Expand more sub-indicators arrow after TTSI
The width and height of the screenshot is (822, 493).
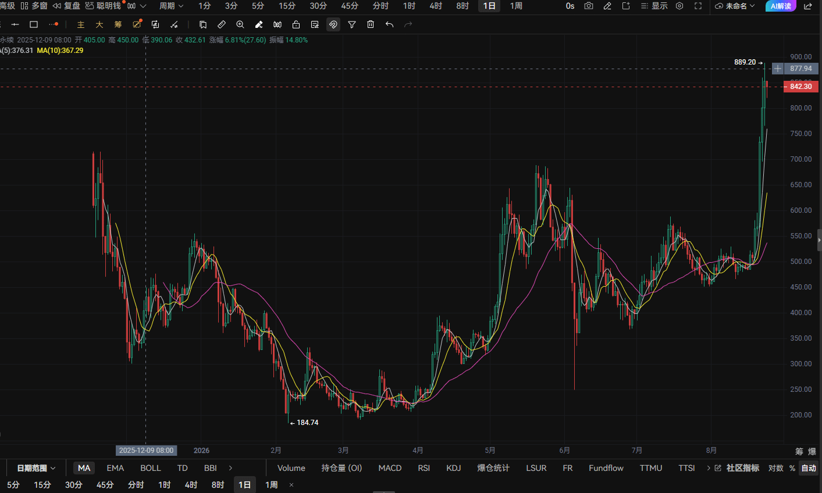[709, 468]
